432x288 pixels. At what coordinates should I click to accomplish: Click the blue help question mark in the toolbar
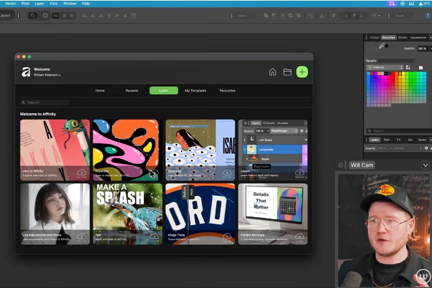(x=427, y=15)
